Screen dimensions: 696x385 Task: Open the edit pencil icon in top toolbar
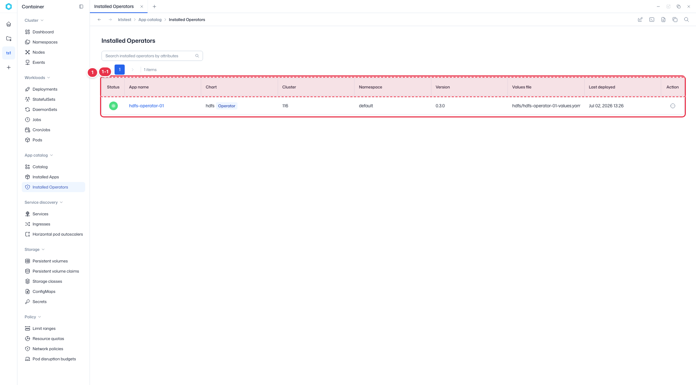coord(640,20)
